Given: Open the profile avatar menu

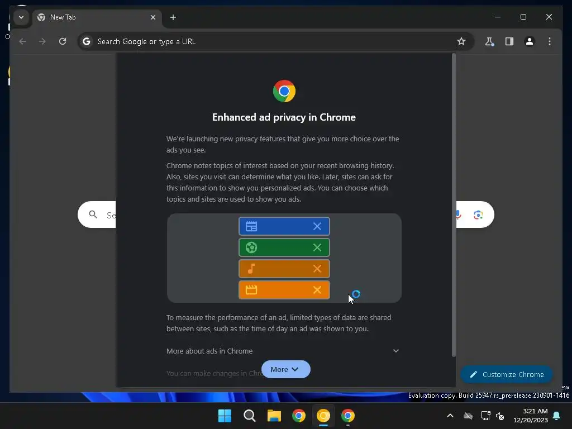Looking at the screenshot, I should pyautogui.click(x=530, y=41).
